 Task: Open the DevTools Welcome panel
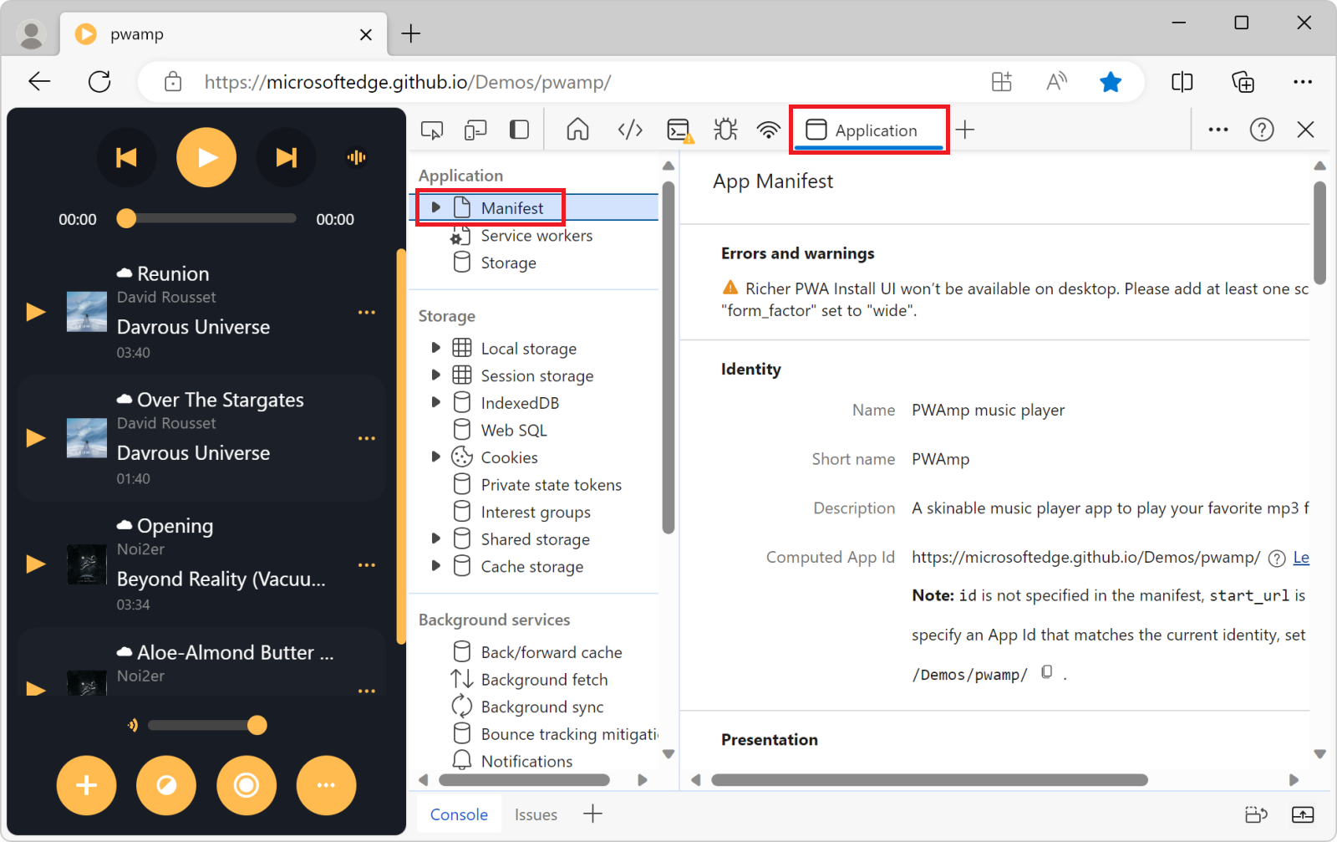tap(577, 130)
